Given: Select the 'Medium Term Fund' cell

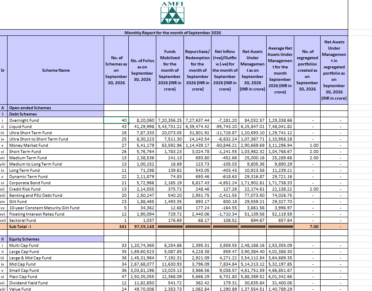Looking at the screenshot, I should point(56,158).
